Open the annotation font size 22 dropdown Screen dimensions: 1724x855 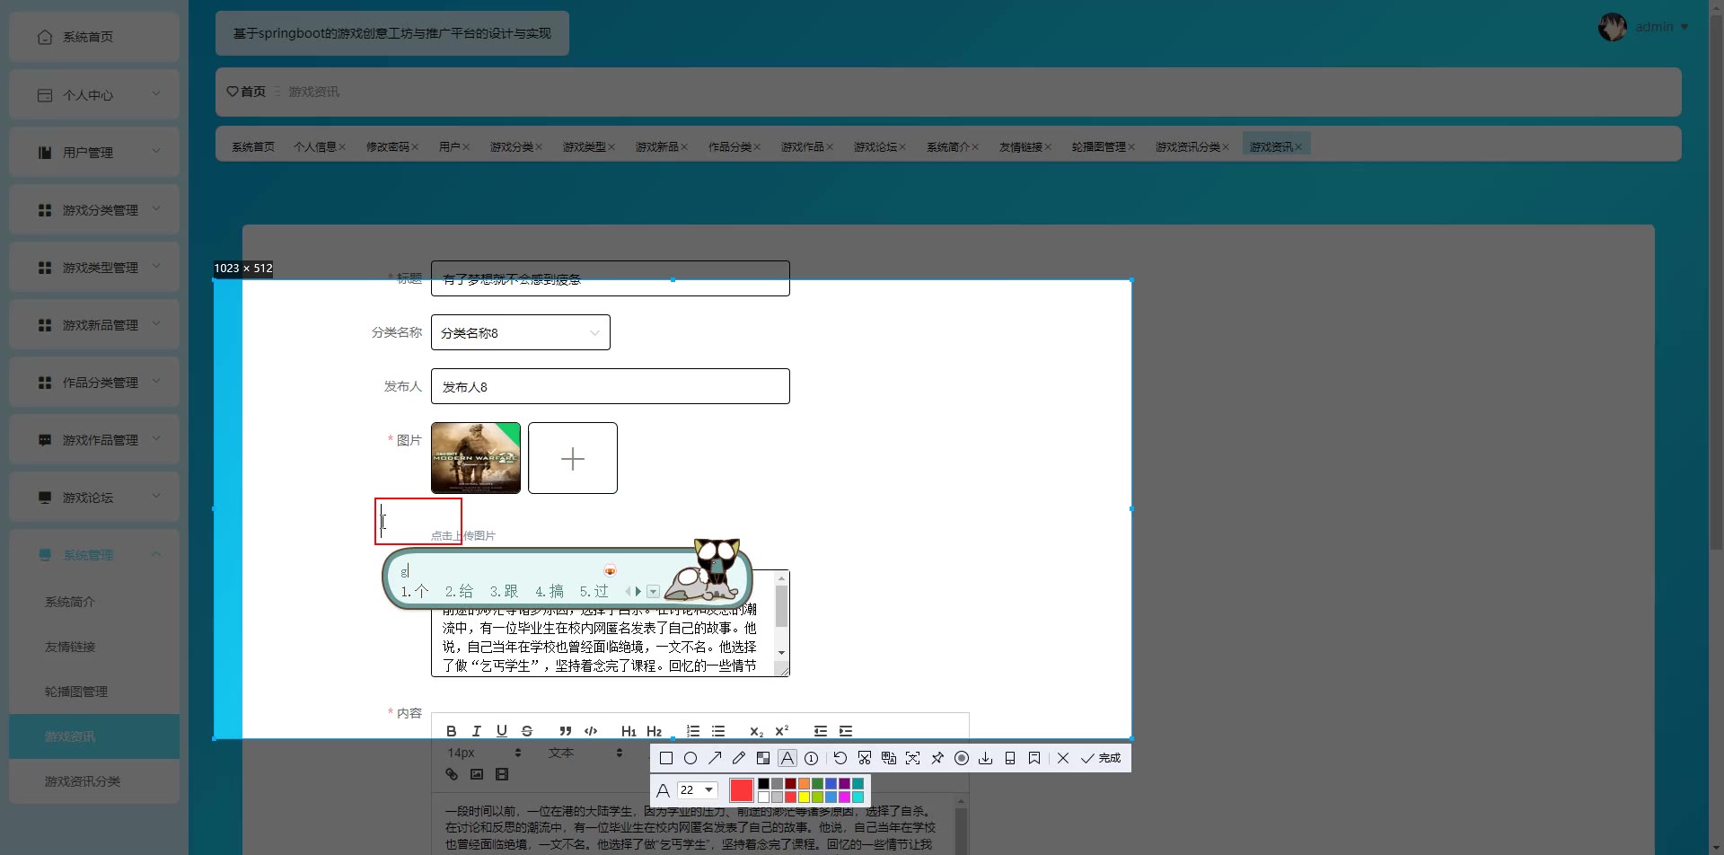click(x=698, y=790)
